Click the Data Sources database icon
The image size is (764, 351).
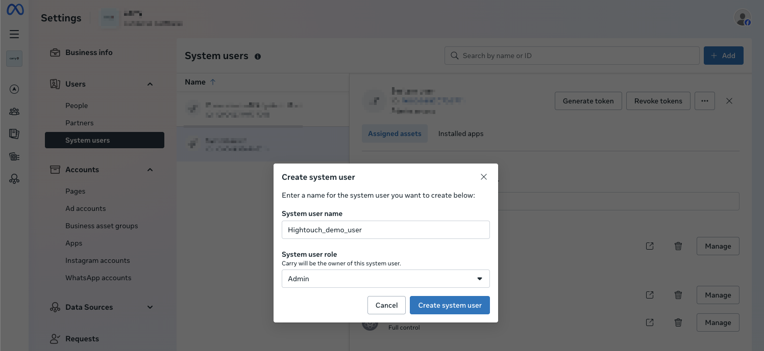click(55, 307)
